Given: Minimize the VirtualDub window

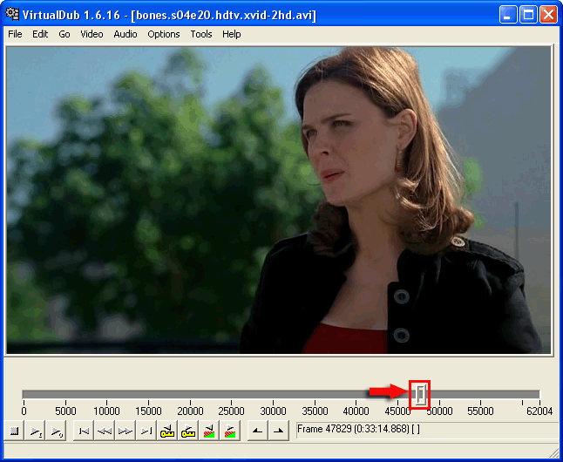Looking at the screenshot, I should click(x=508, y=15).
